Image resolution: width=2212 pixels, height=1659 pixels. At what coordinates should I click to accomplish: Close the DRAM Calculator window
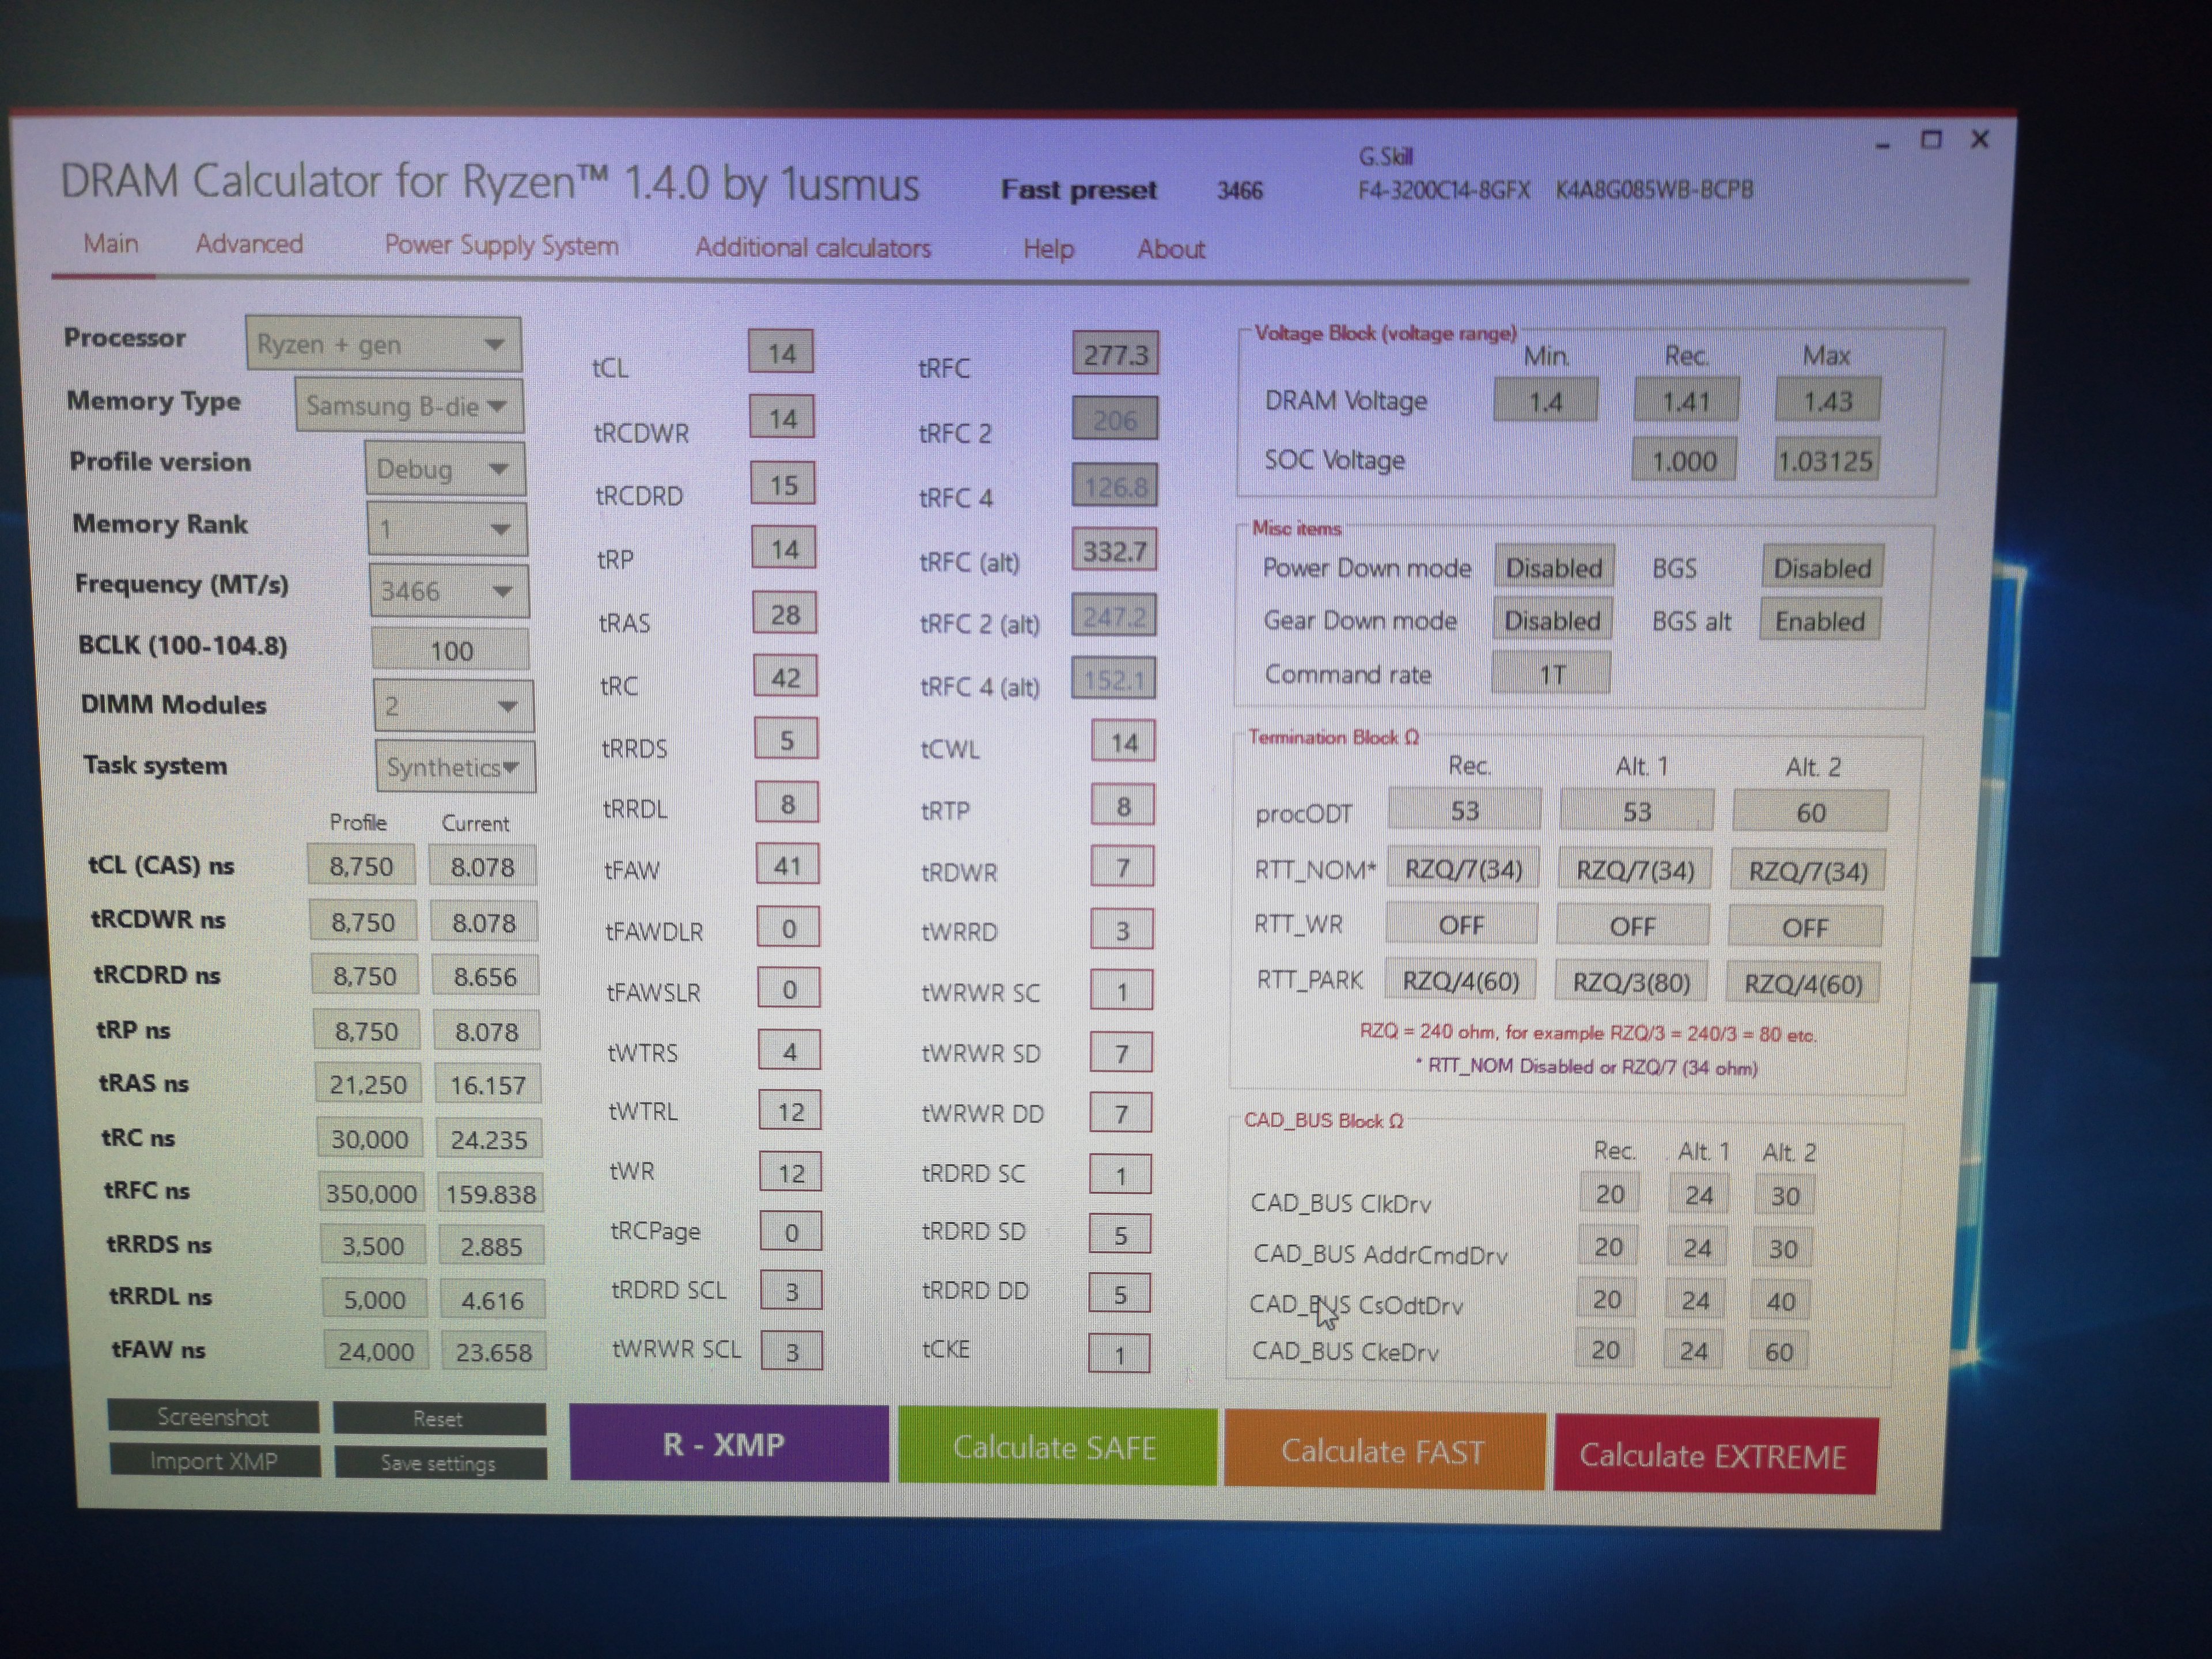[1980, 139]
